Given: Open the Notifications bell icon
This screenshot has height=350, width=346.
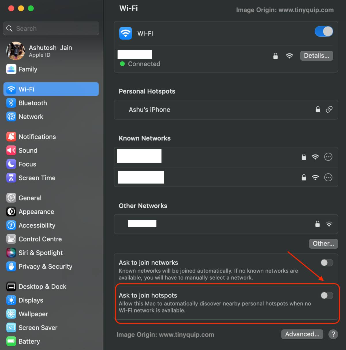Looking at the screenshot, I should [x=11, y=137].
